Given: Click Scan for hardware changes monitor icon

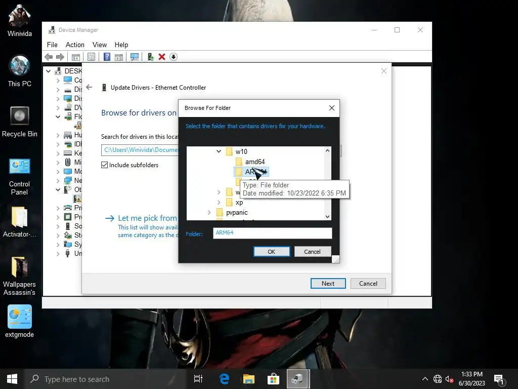Looking at the screenshot, I should (135, 57).
